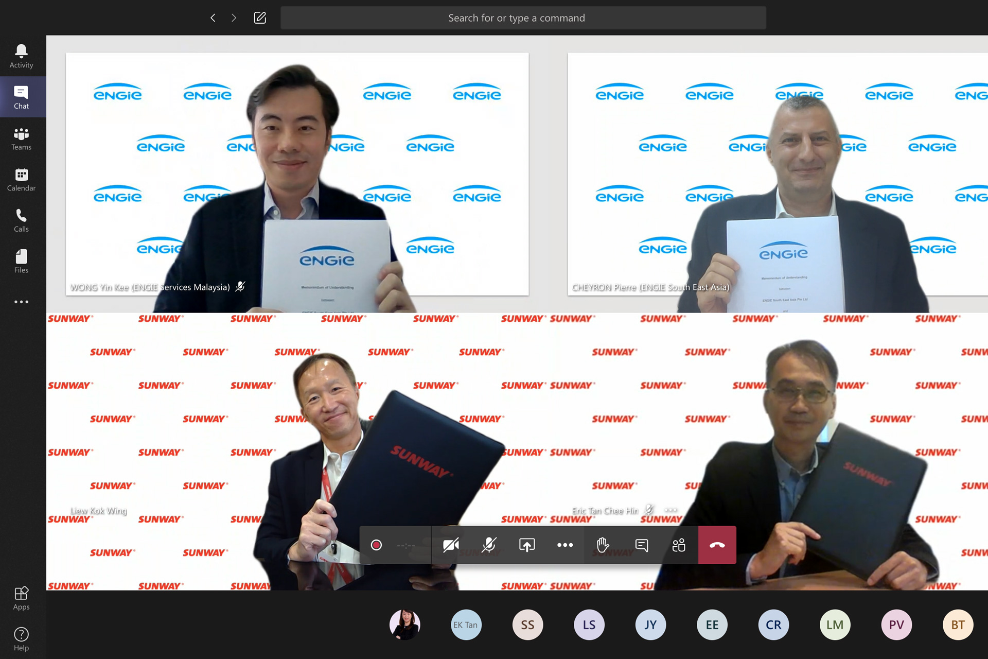Open the Activity feed
This screenshot has width=988, height=659.
(x=21, y=56)
